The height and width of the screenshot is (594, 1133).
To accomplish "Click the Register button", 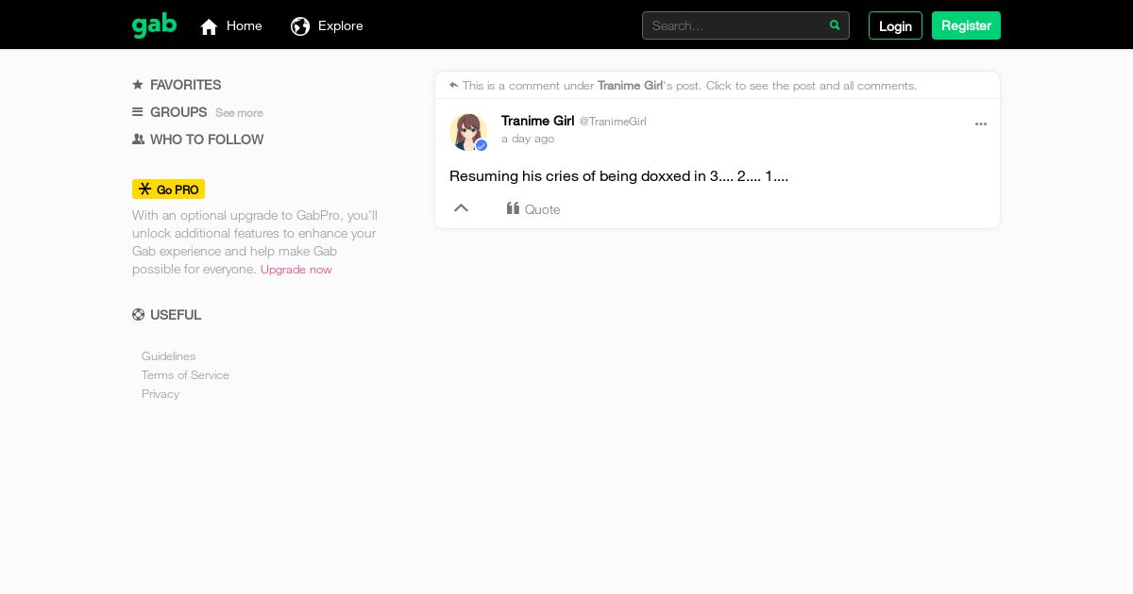I will click(x=966, y=25).
